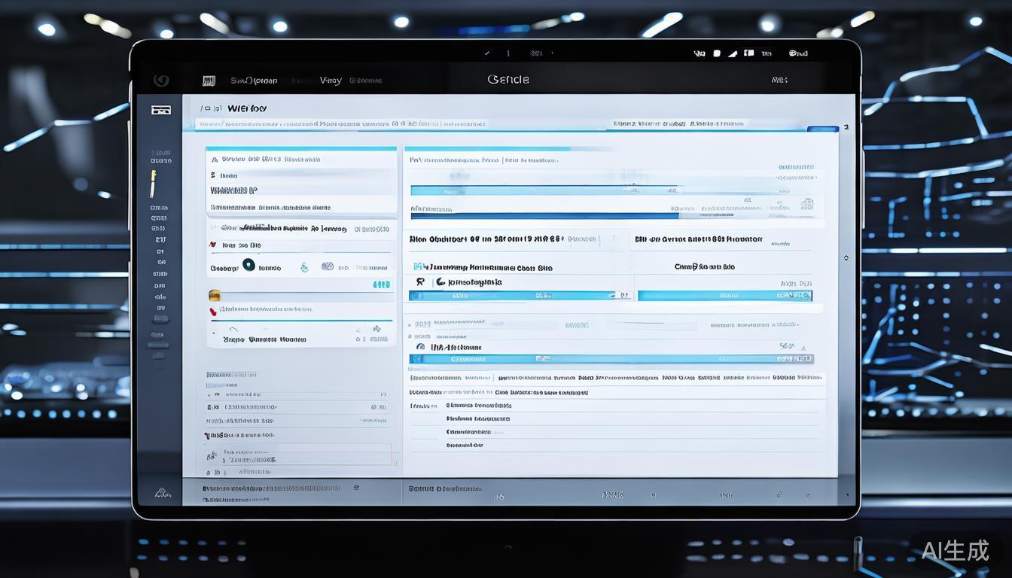The width and height of the screenshot is (1012, 578).
Task: Click the blue square checkbox icon in middle panel
Action: (418, 266)
